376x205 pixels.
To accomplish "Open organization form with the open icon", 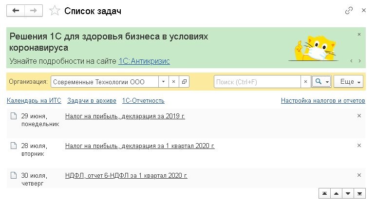I will point(184,82).
